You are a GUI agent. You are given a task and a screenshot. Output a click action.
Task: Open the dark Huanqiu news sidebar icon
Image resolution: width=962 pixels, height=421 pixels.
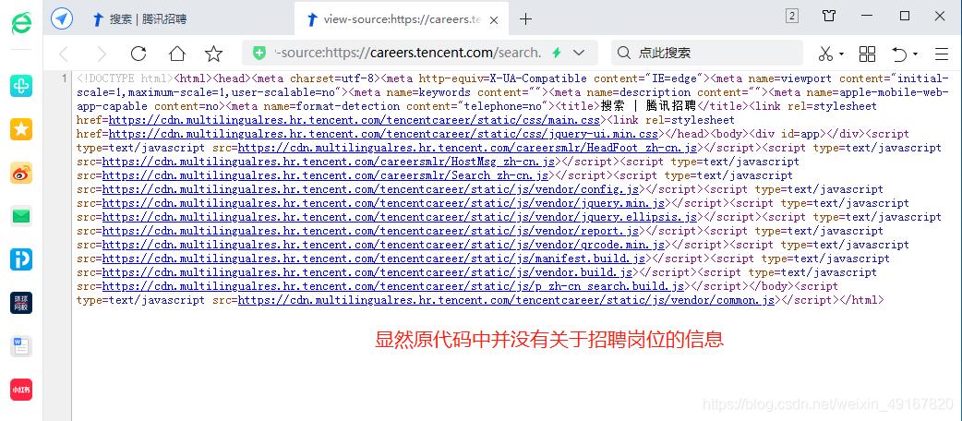click(x=21, y=303)
